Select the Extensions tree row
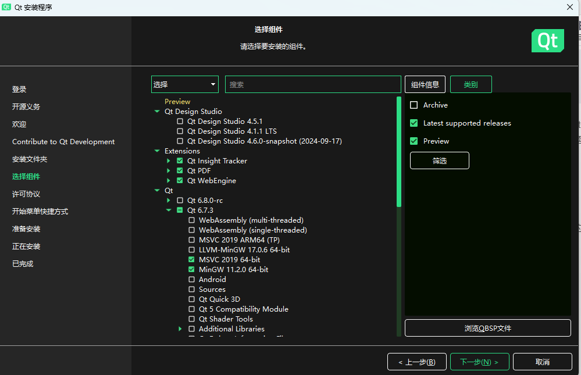The height and width of the screenshot is (375, 581). tap(182, 151)
